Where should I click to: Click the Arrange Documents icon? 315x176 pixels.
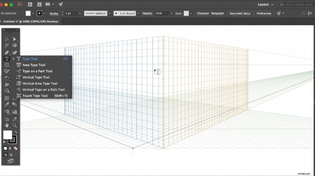[48, 4]
